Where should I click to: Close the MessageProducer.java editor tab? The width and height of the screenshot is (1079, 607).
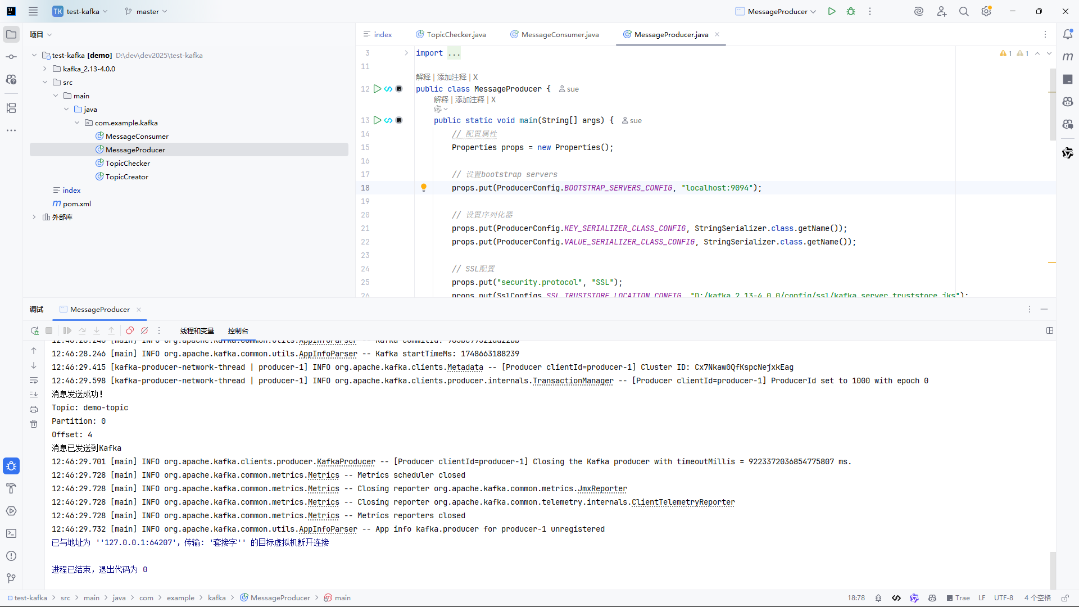tap(717, 34)
